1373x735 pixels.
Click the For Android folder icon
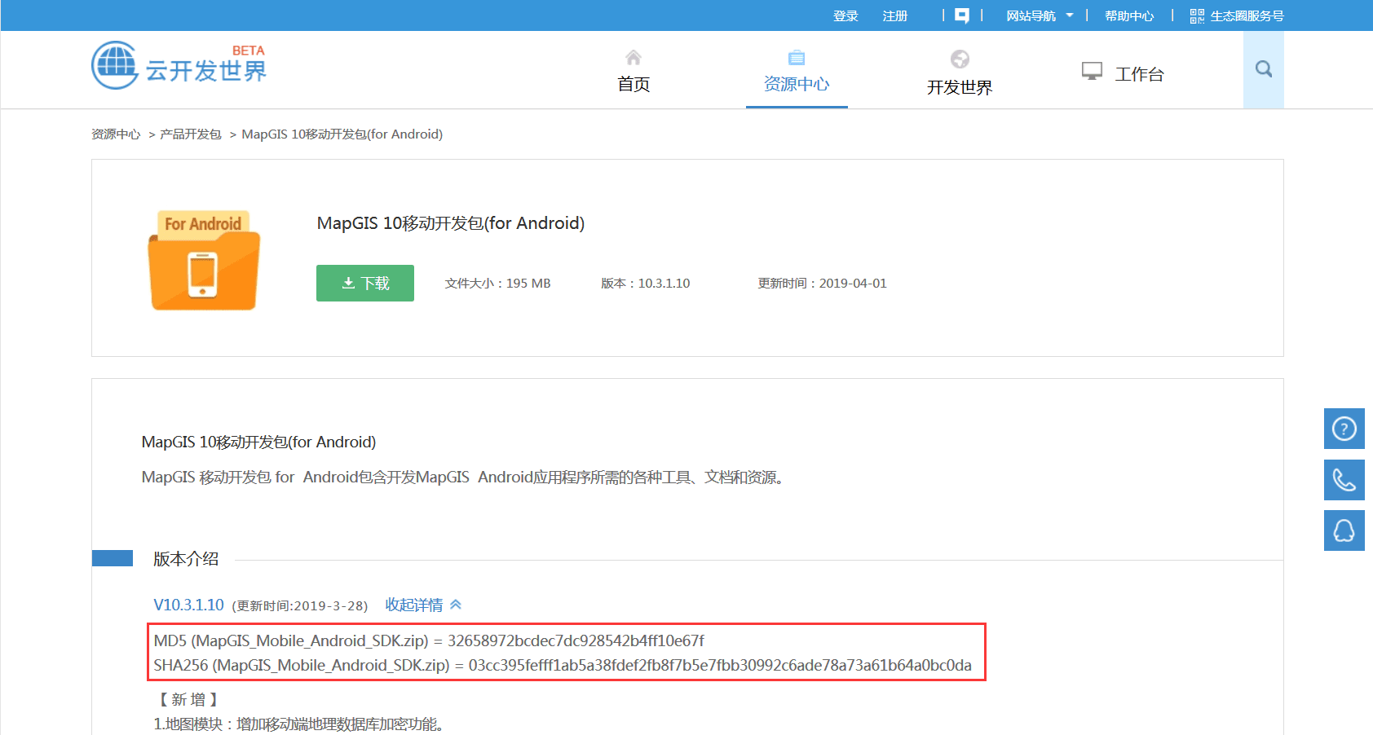204,260
